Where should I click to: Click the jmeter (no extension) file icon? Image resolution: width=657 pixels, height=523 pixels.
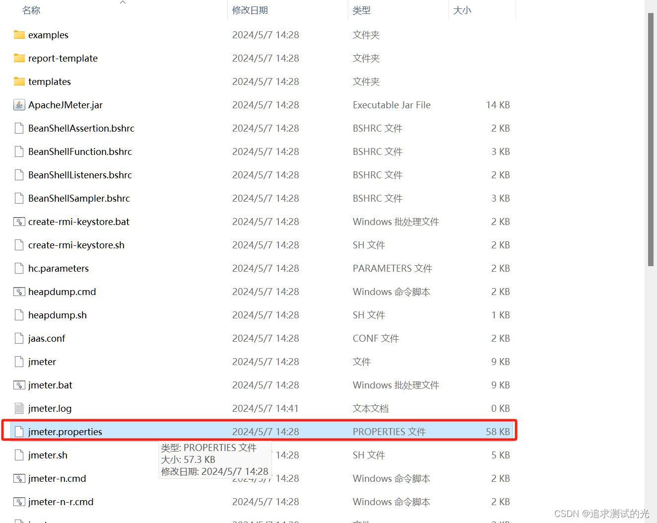pos(19,362)
